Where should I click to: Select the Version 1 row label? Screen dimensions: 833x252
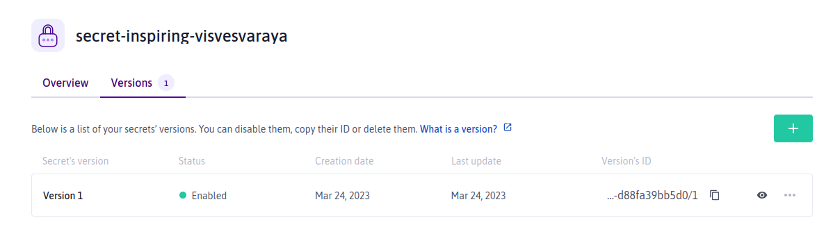63,196
